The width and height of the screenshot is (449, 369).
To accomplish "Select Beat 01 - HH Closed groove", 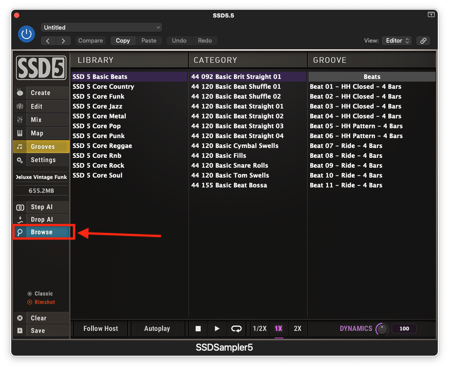I will pyautogui.click(x=372, y=87).
